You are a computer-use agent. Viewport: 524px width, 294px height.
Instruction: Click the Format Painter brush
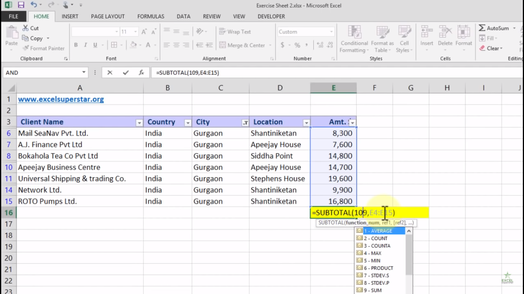click(26, 48)
